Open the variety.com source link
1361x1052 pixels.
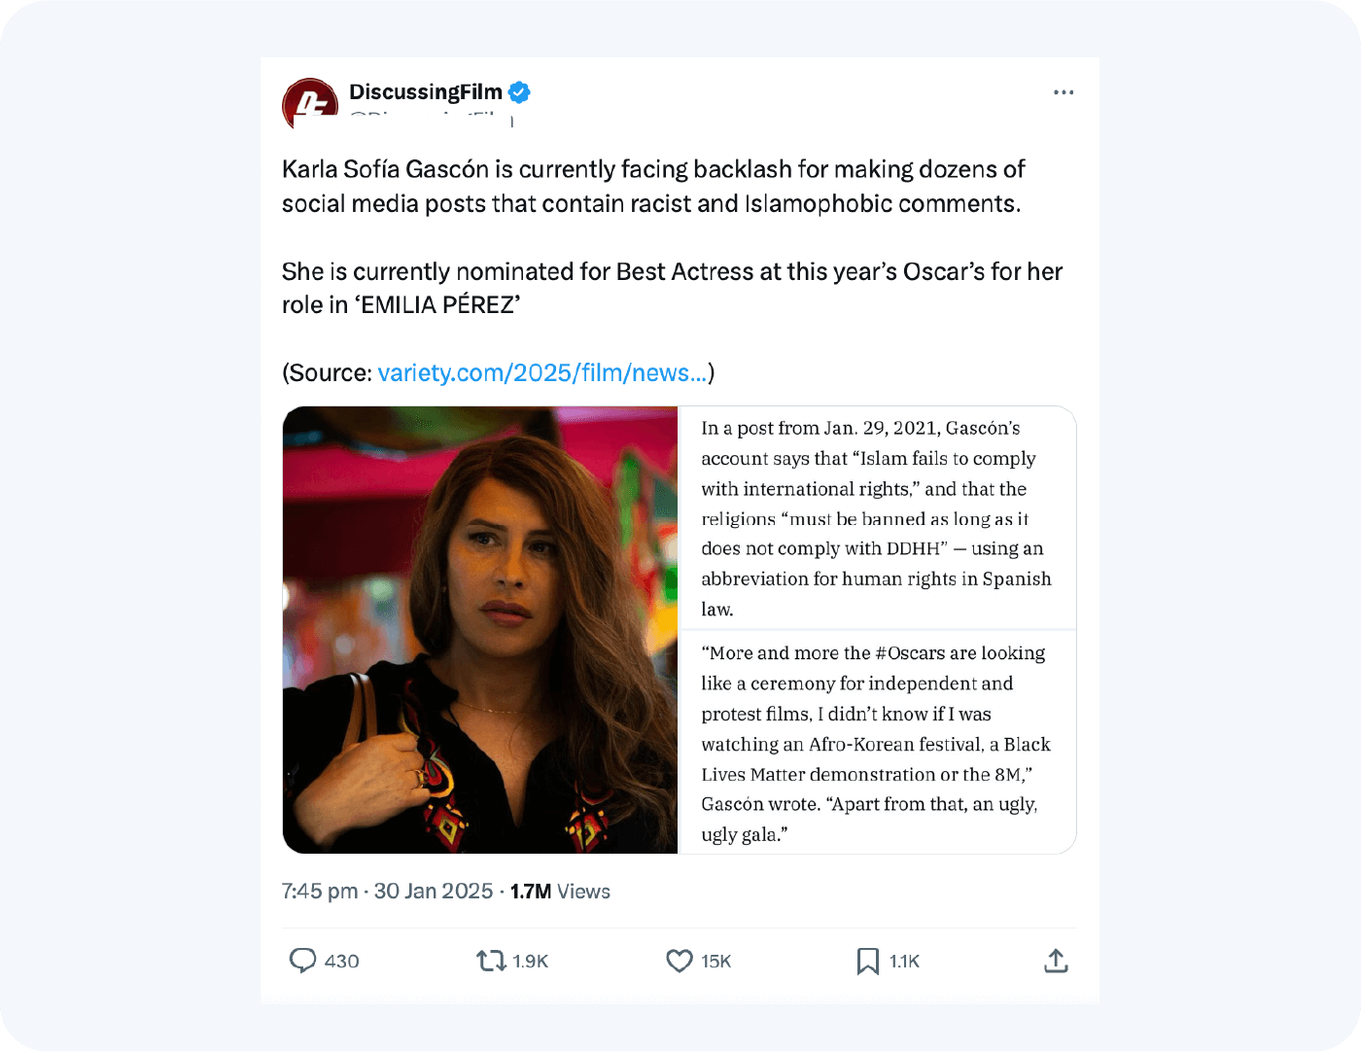tap(542, 372)
